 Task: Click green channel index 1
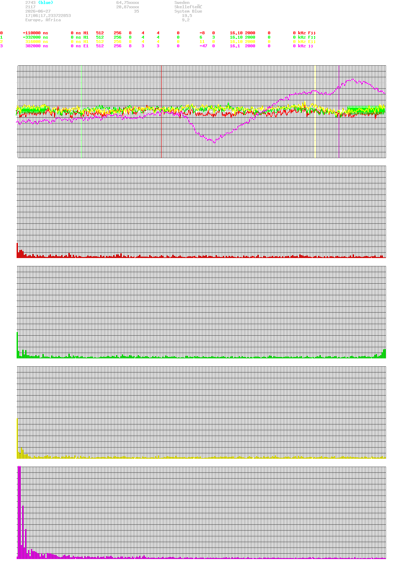click(x=1, y=37)
